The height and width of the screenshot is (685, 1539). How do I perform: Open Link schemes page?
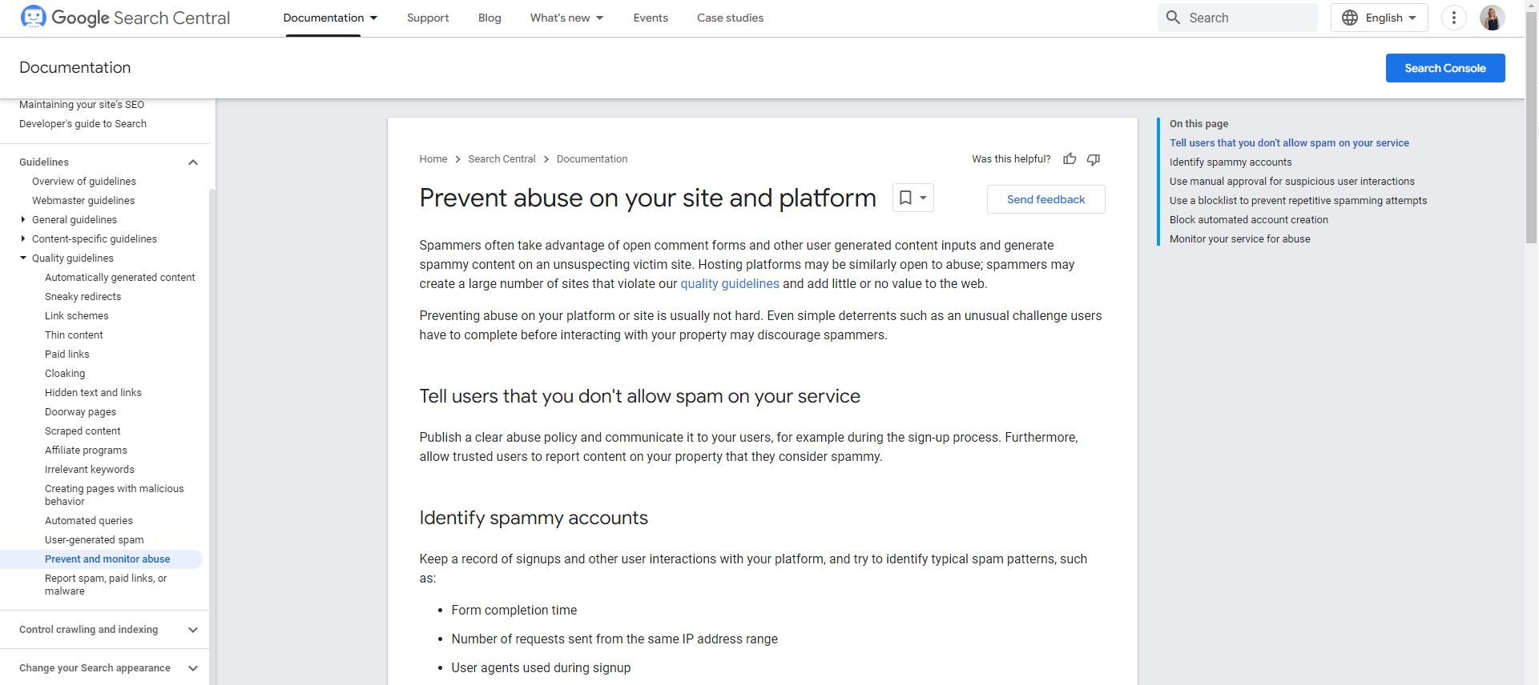77,316
